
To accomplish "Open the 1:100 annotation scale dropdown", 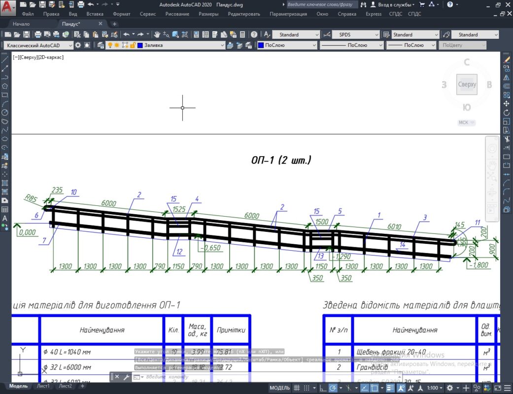I will point(435,388).
